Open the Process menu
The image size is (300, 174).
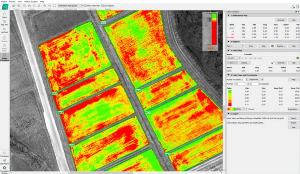click(x=12, y=2)
